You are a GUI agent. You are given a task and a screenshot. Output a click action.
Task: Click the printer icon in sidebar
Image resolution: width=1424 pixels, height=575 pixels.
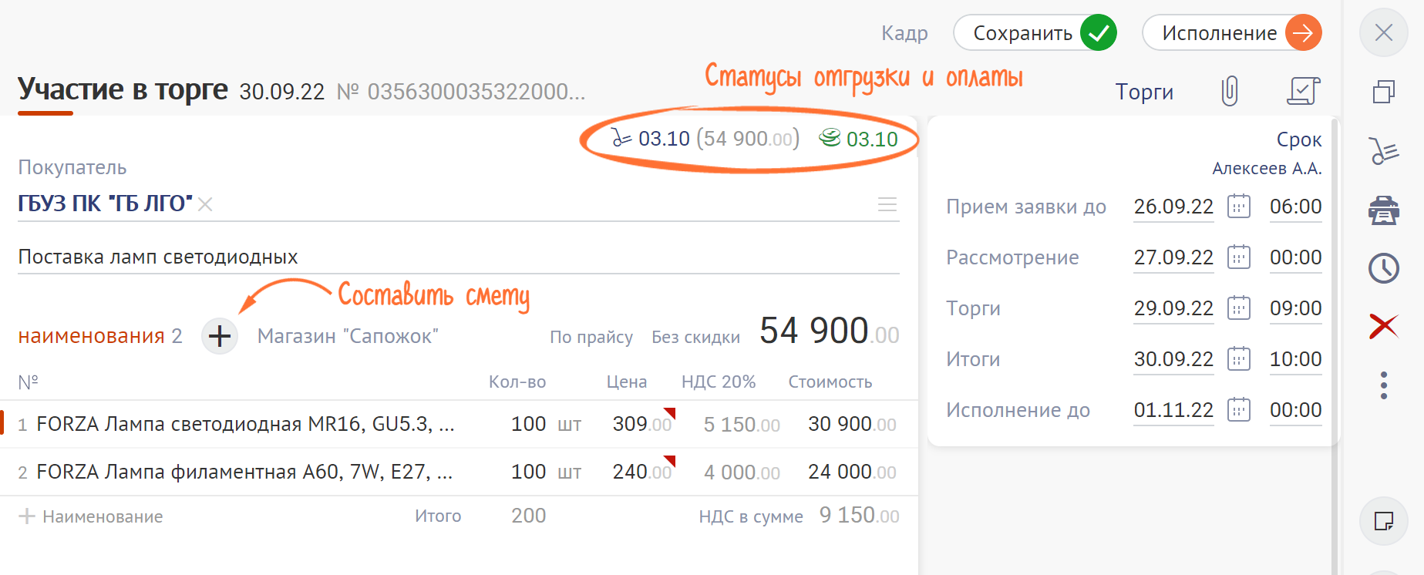(1384, 210)
